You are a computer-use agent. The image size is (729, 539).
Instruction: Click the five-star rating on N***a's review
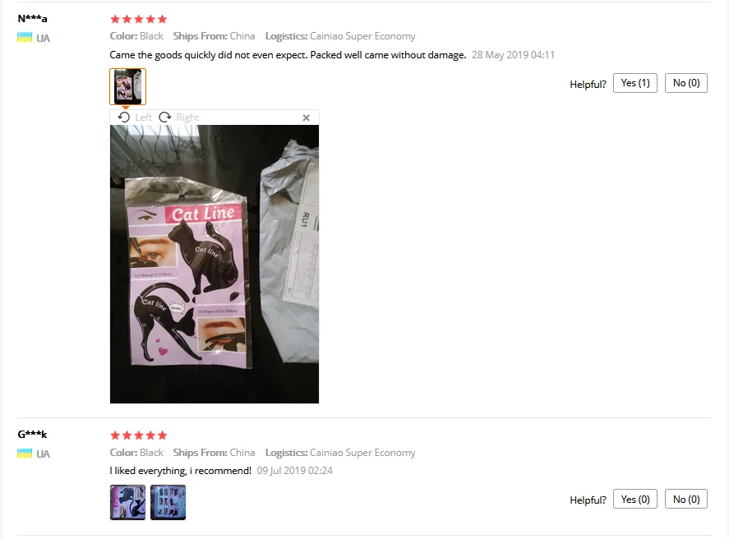pyautogui.click(x=139, y=19)
